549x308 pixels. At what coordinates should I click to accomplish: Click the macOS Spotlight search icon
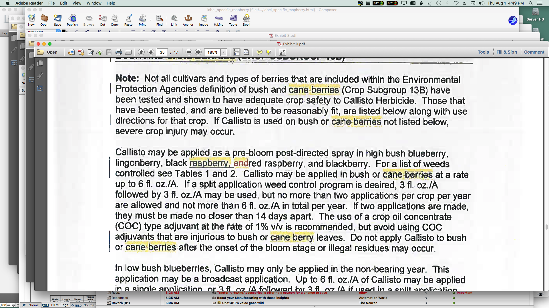[x=531, y=3]
